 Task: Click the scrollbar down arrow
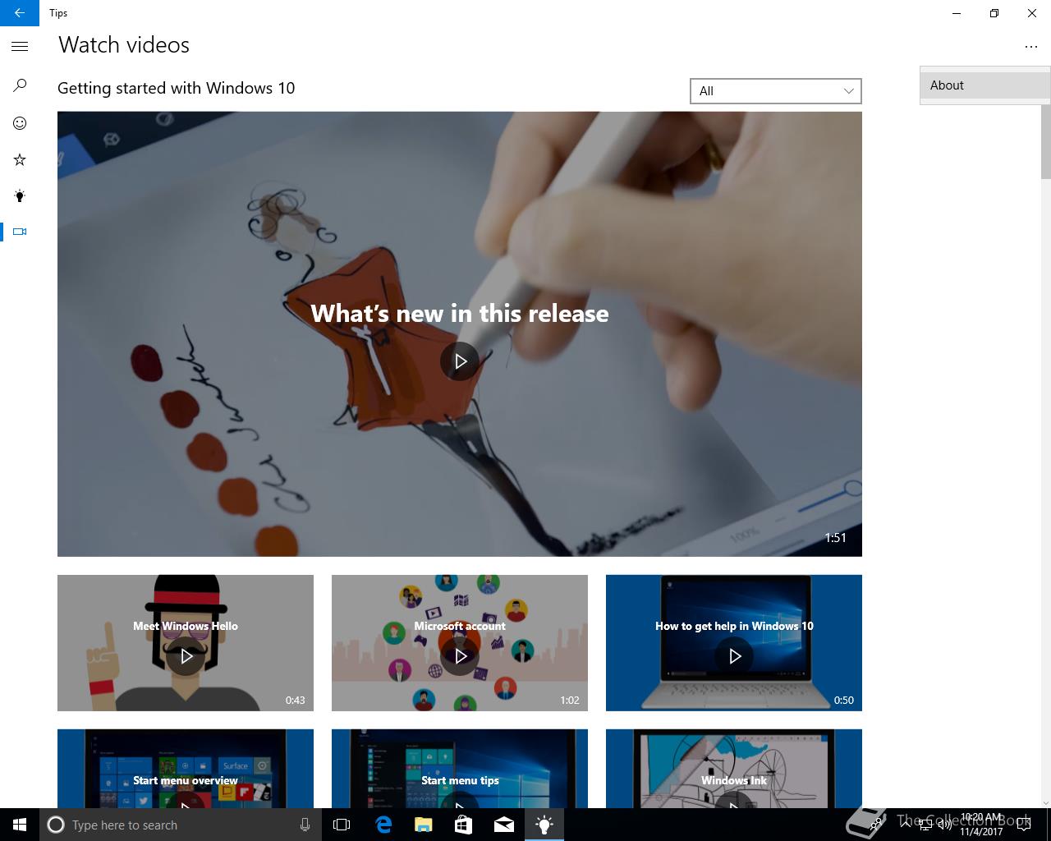1046,802
